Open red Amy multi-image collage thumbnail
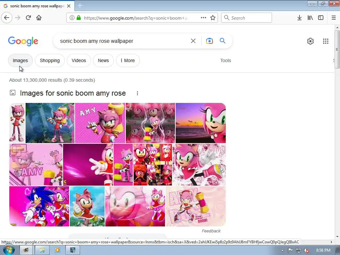Viewport: 340px width, 255px height. (153, 165)
